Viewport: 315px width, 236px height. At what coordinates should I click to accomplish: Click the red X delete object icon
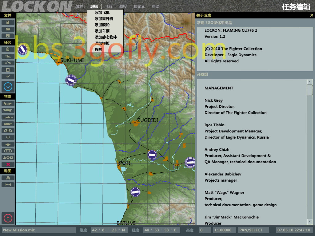pyautogui.click(x=8, y=165)
